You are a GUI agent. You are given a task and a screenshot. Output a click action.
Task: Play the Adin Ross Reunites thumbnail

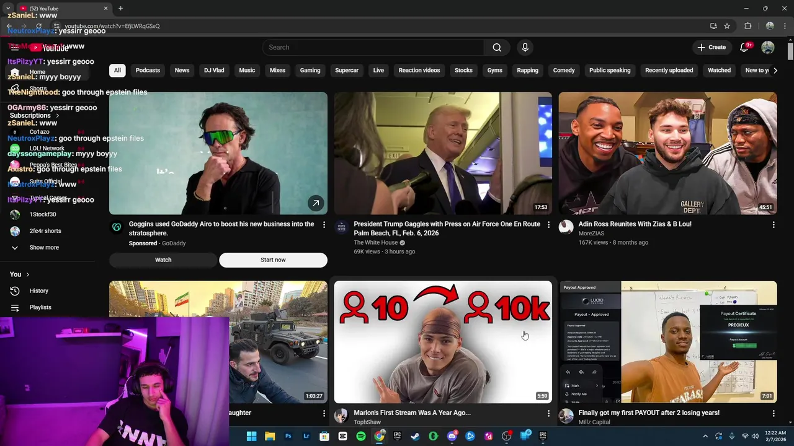tap(667, 153)
